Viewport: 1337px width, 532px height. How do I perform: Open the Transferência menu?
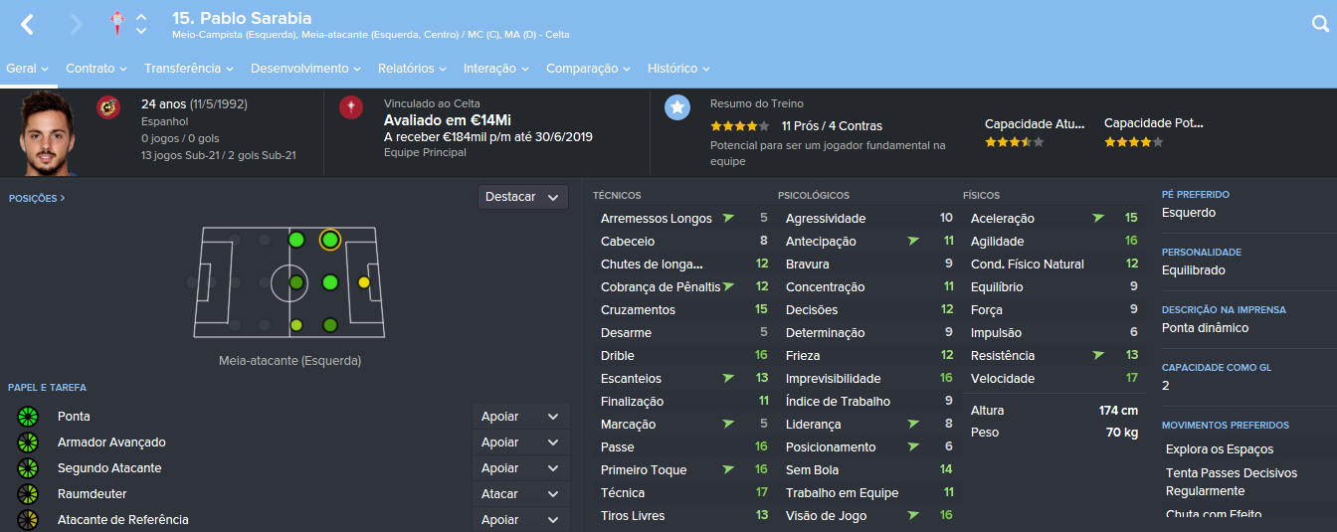pos(188,69)
